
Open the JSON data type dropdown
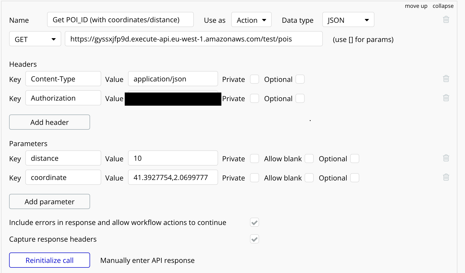(348, 20)
